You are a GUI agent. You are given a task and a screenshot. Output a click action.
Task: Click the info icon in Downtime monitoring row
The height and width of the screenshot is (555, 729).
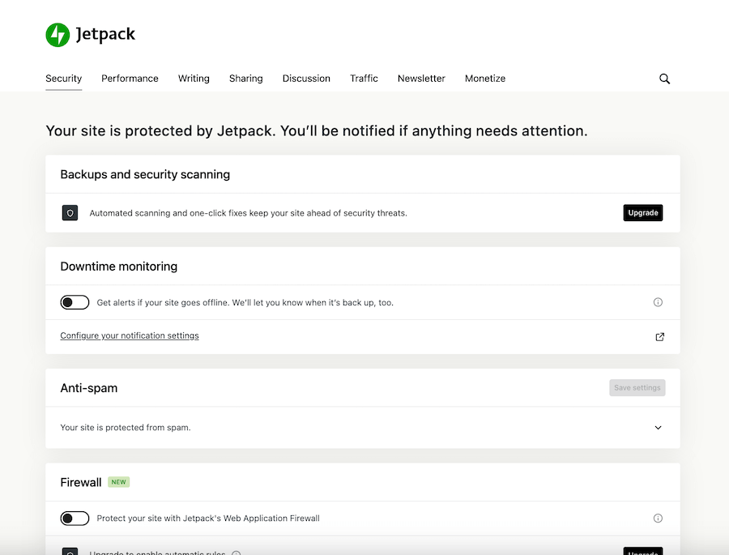point(658,301)
